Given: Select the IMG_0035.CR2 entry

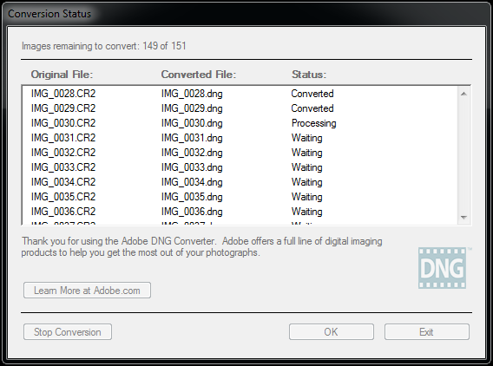Looking at the screenshot, I should [63, 197].
